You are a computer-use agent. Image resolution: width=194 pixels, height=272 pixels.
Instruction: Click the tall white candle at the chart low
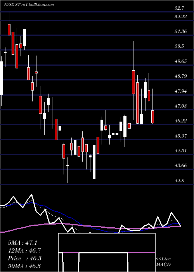coord(94,162)
